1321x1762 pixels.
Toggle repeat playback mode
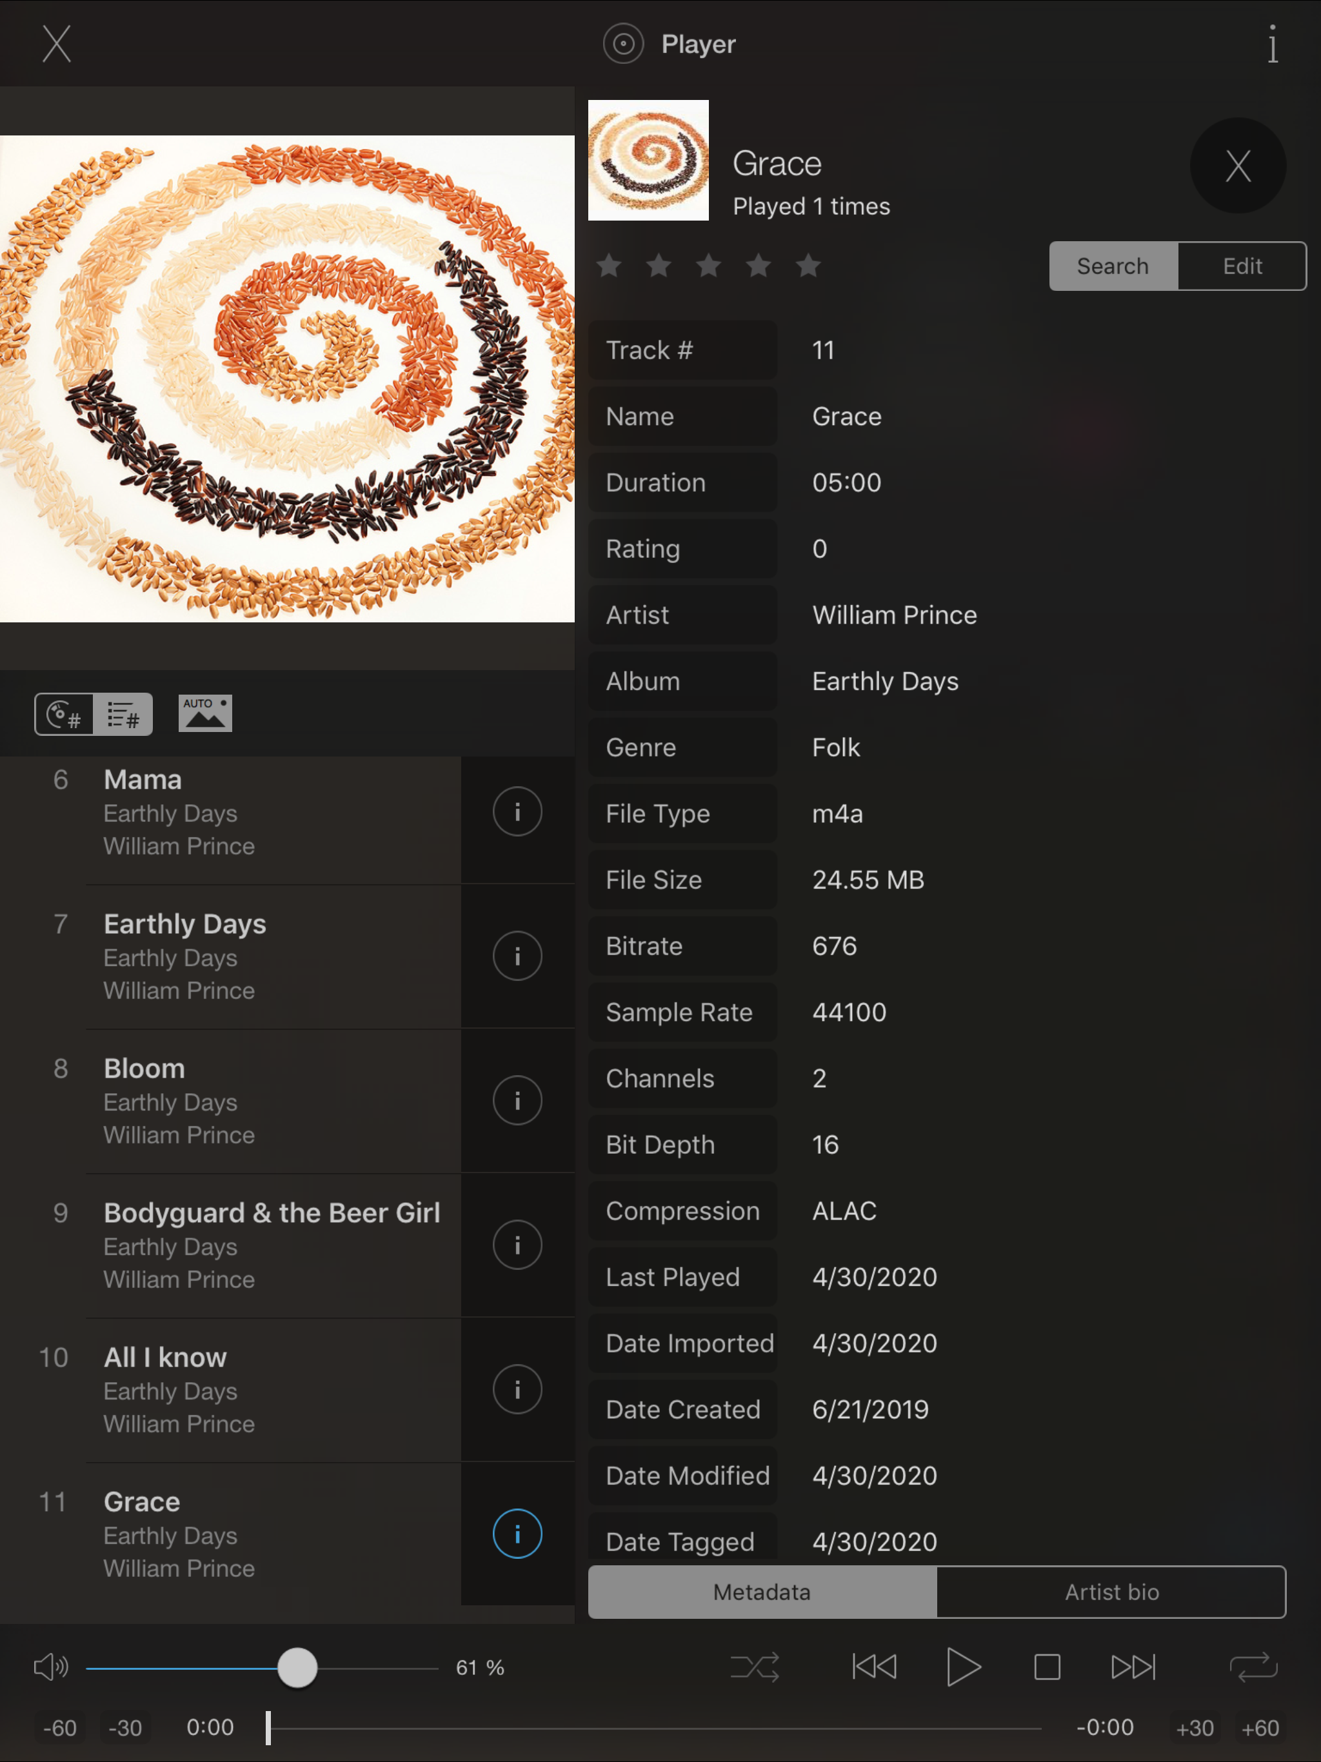point(1253,1667)
